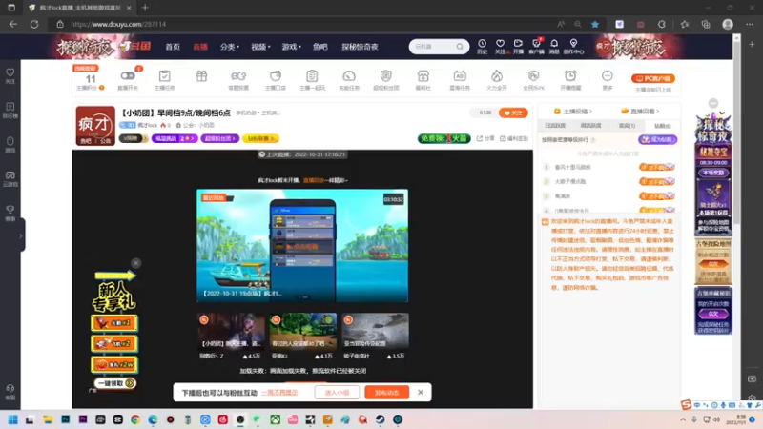The image size is (763, 429).
Task: Click the 分享 share link
Action: tap(485, 138)
